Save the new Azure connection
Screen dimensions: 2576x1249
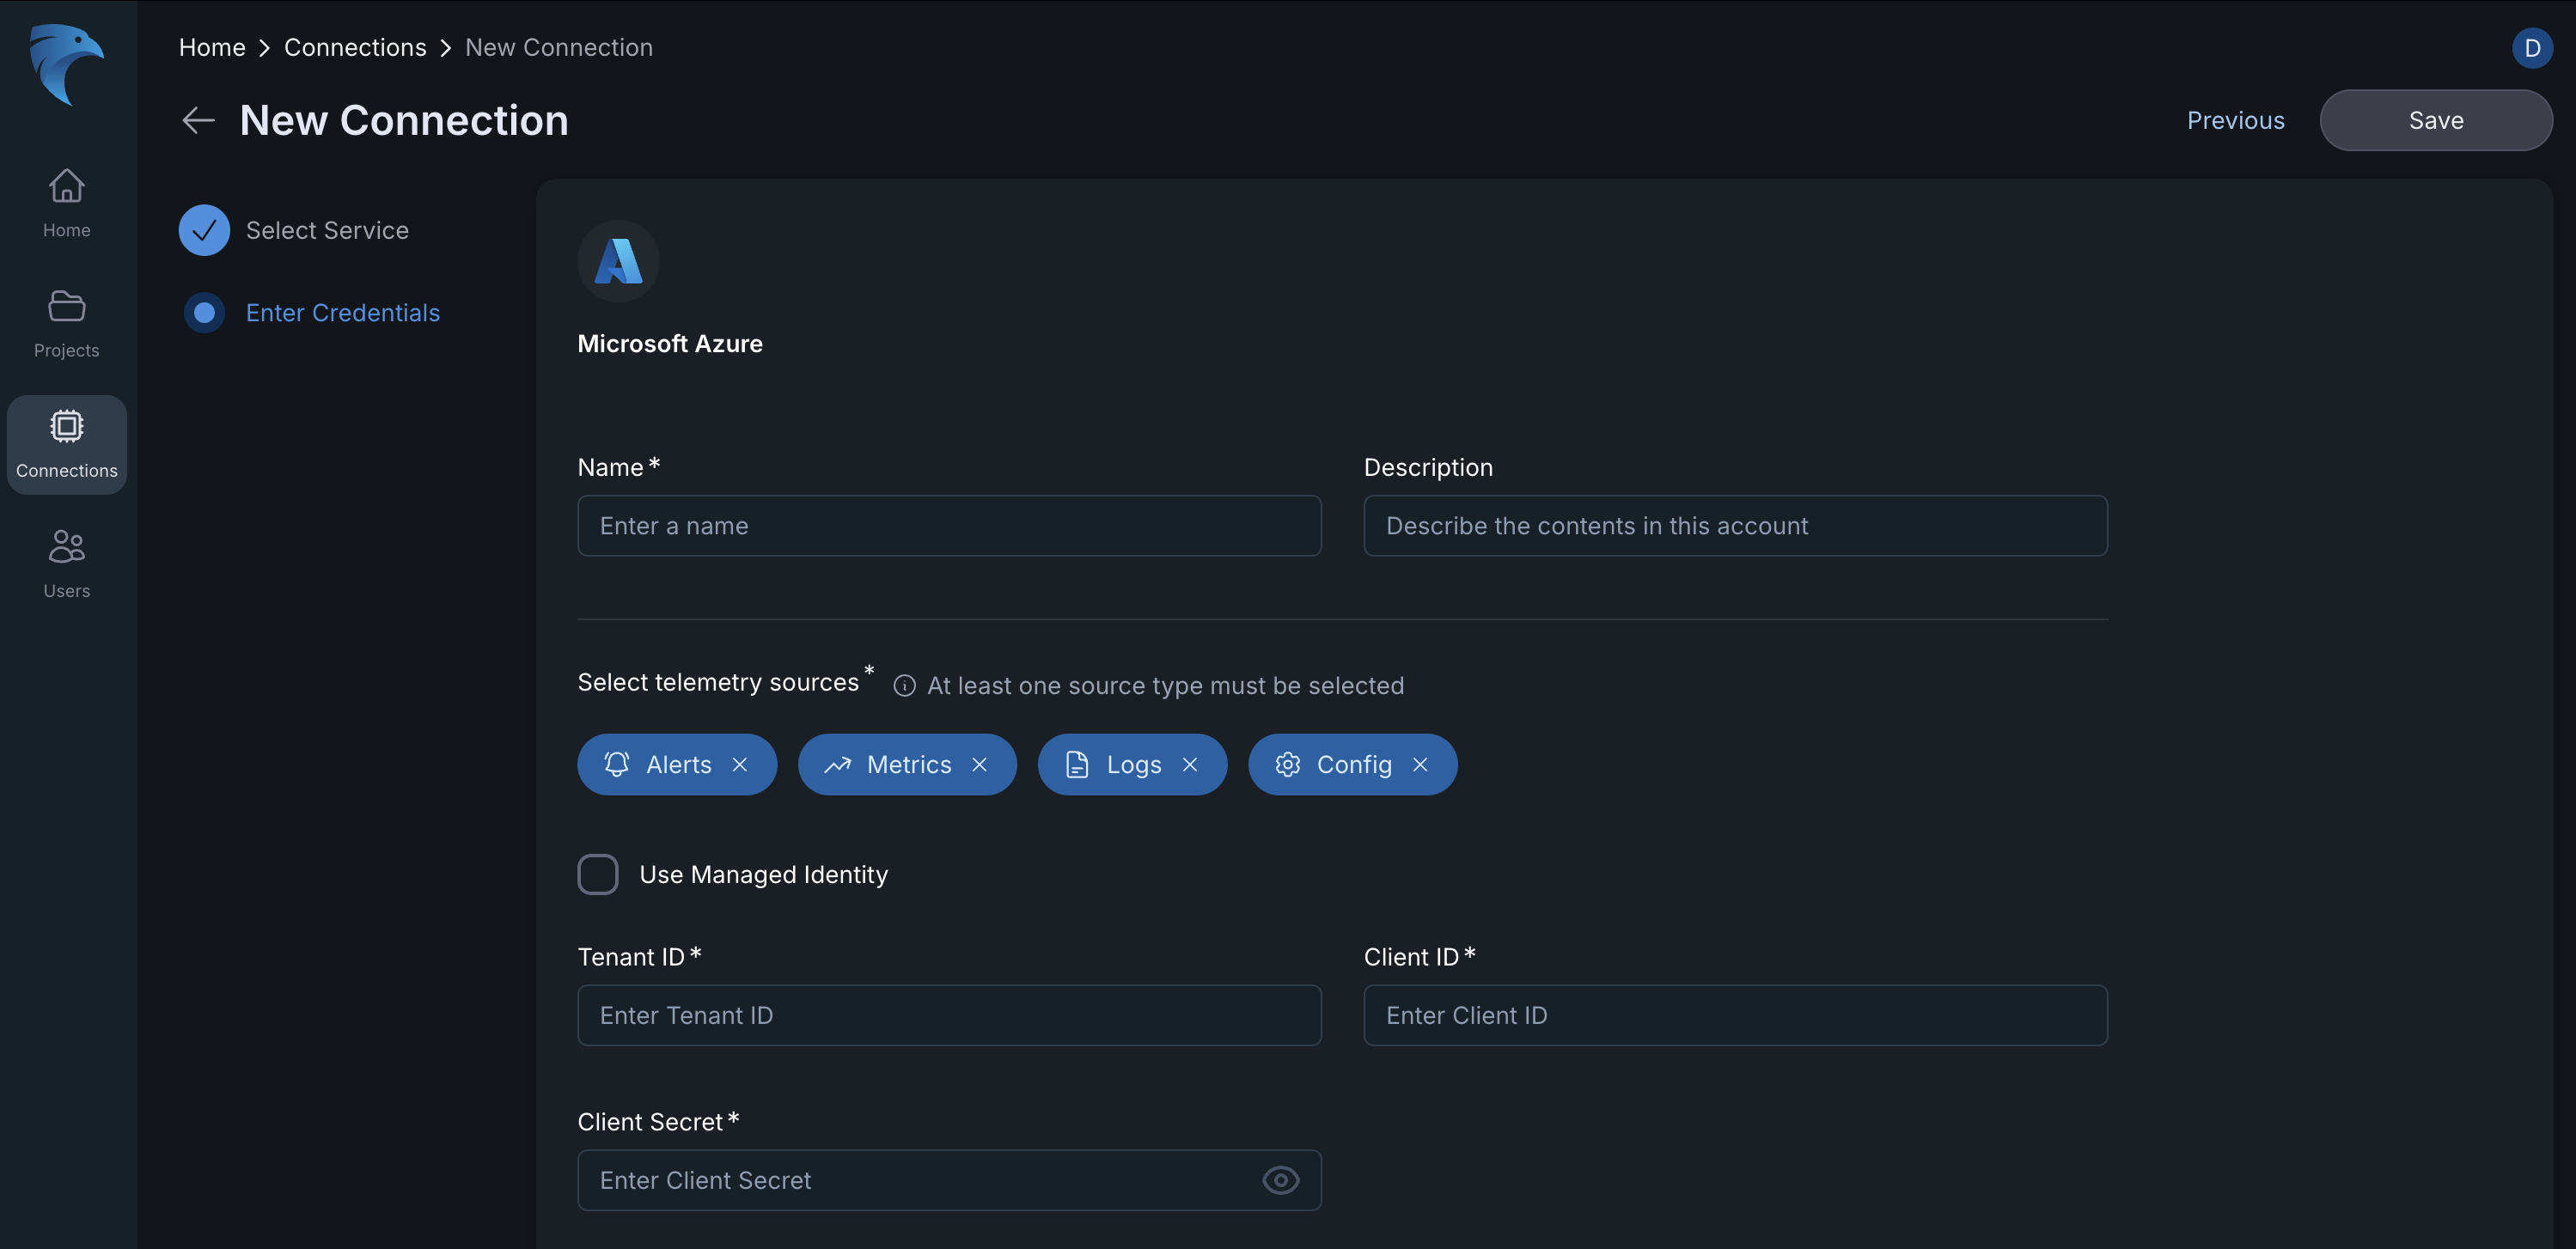click(x=2435, y=120)
